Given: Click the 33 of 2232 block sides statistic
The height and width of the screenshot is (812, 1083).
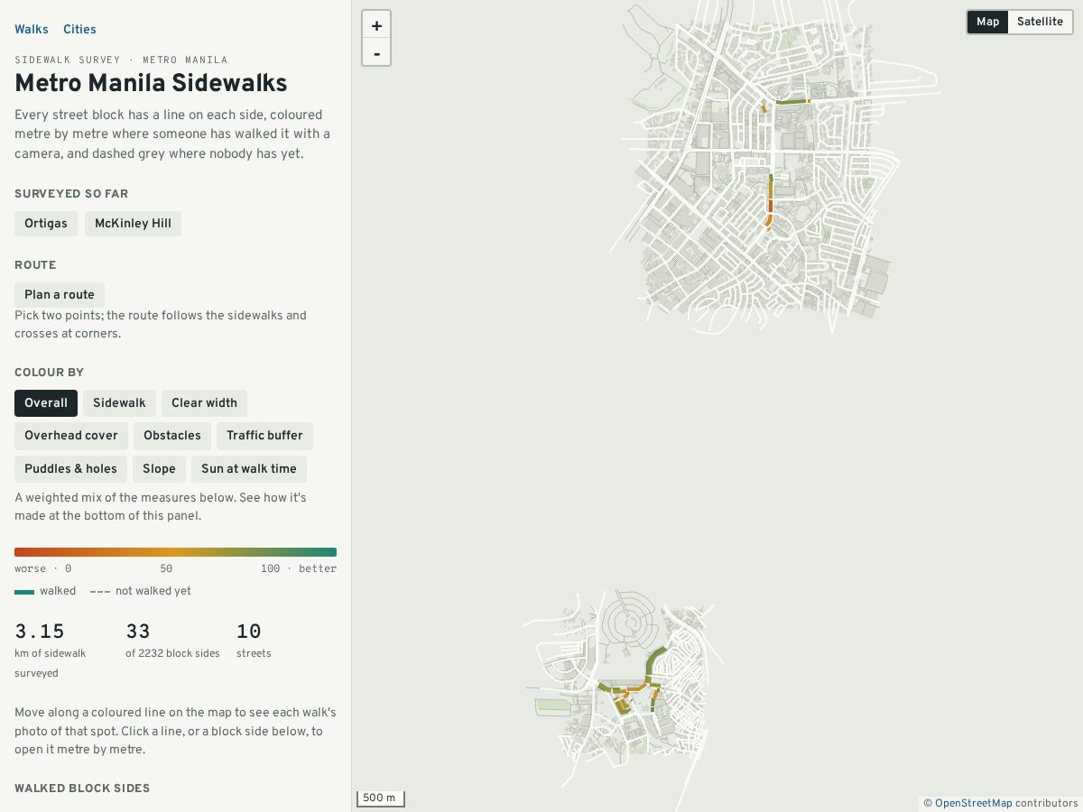Looking at the screenshot, I should coord(172,640).
